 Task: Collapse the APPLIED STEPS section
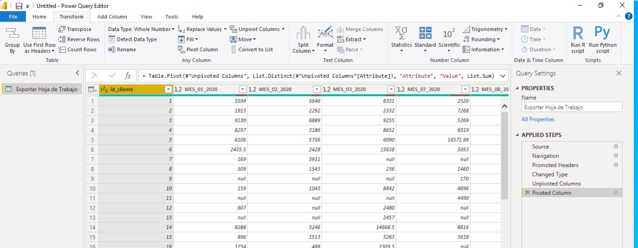click(x=517, y=135)
